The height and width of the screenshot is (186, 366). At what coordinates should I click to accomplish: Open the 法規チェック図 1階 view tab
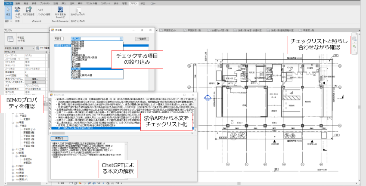(x=218, y=30)
